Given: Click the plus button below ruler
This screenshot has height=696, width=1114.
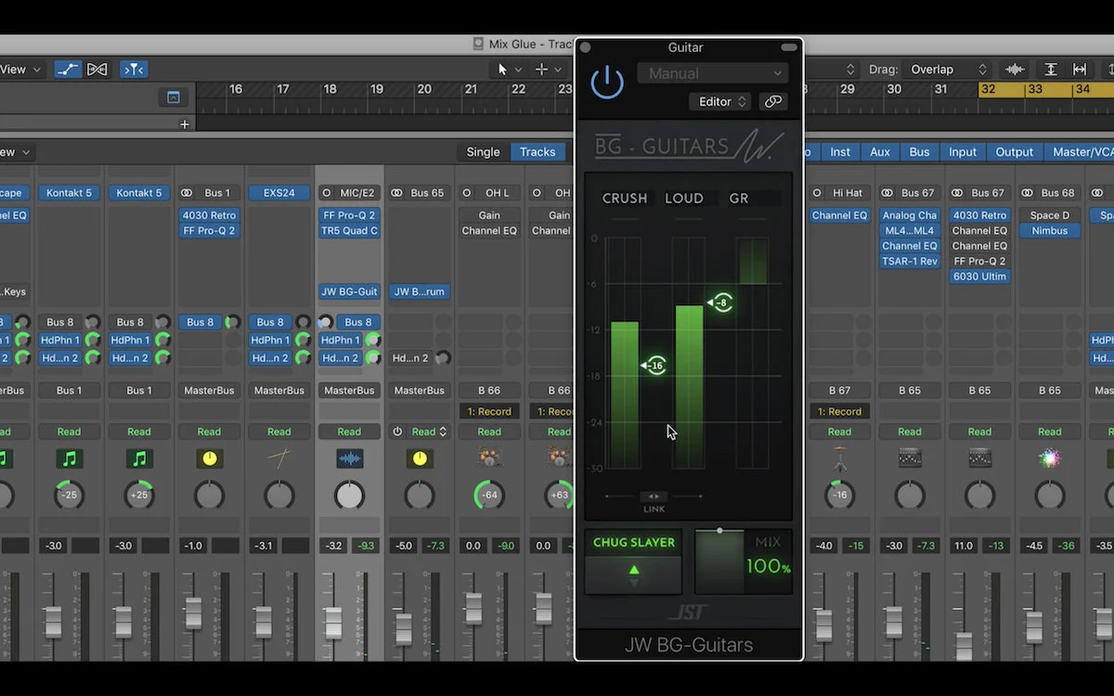Looking at the screenshot, I should click(184, 124).
